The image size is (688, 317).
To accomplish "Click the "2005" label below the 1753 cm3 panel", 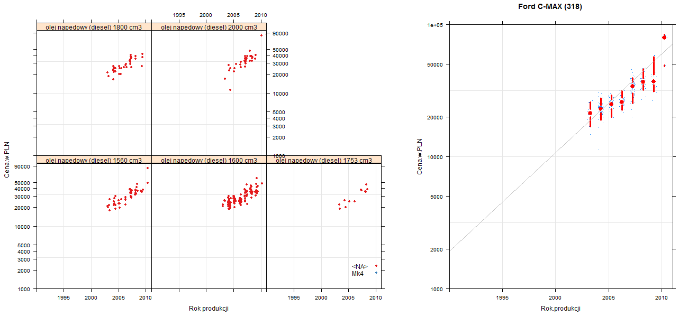I will 348,298.
